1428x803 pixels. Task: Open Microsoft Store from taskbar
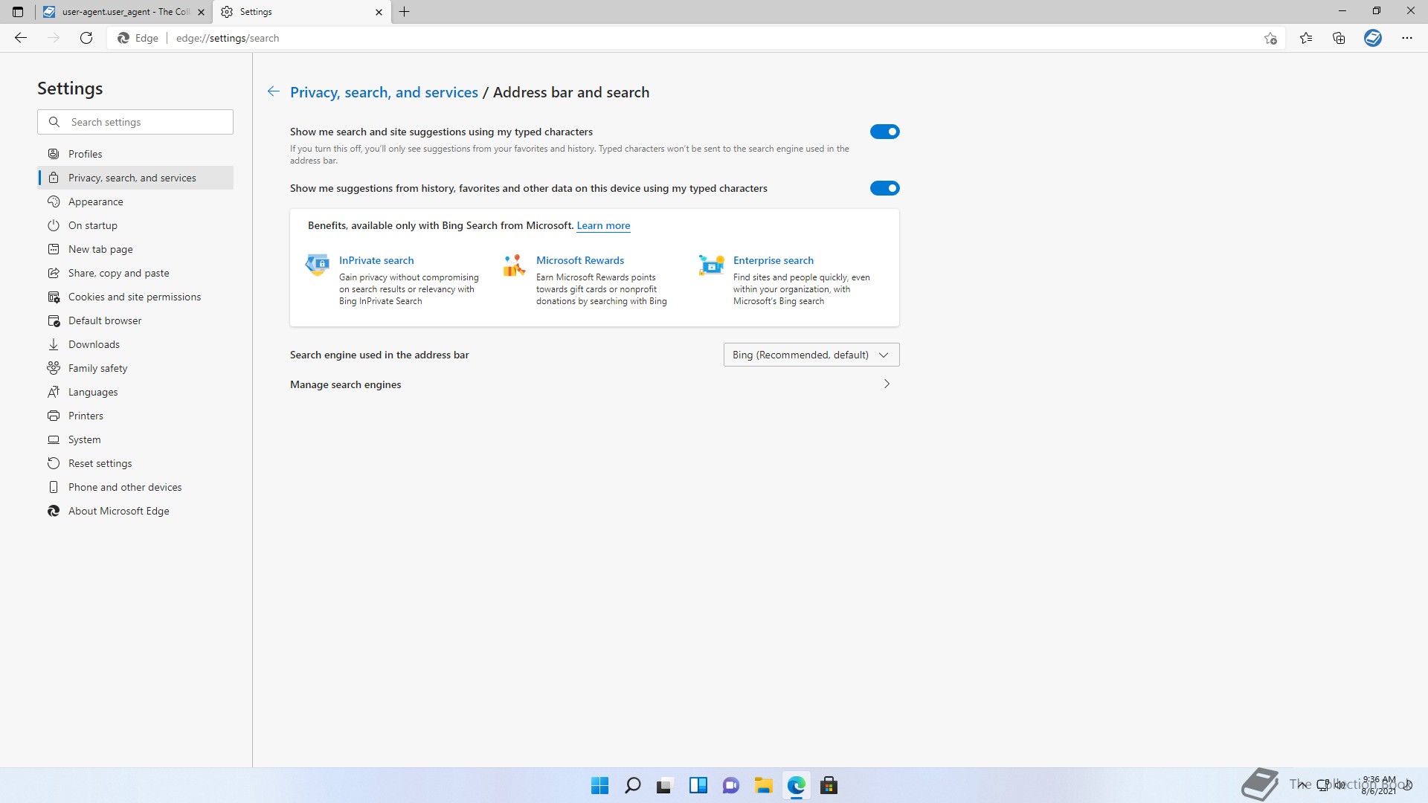[x=829, y=785]
